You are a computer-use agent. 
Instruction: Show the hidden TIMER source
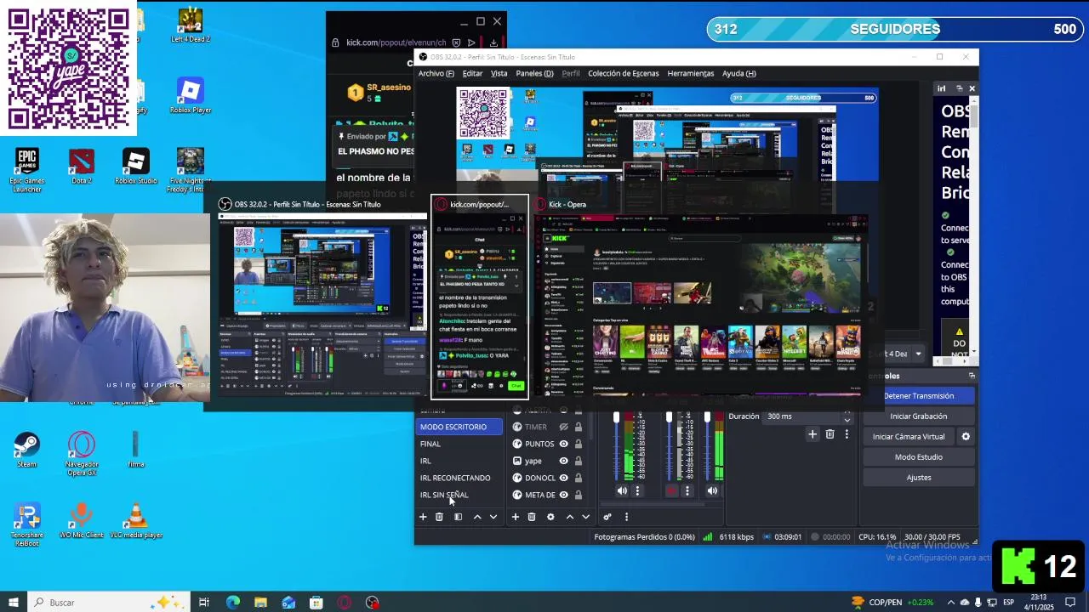(563, 427)
